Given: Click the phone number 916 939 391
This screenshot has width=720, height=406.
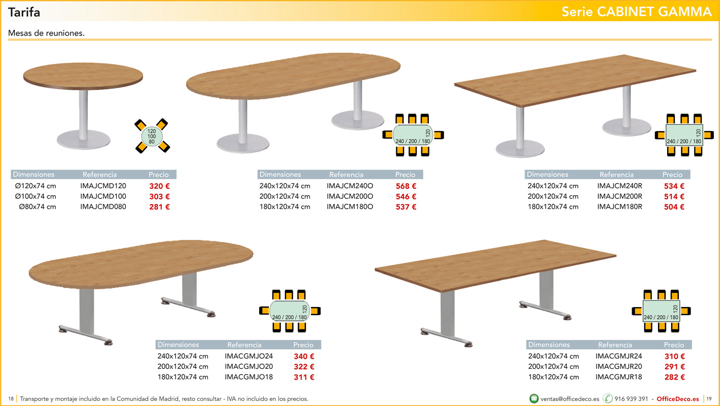Looking at the screenshot, I should tap(631, 399).
